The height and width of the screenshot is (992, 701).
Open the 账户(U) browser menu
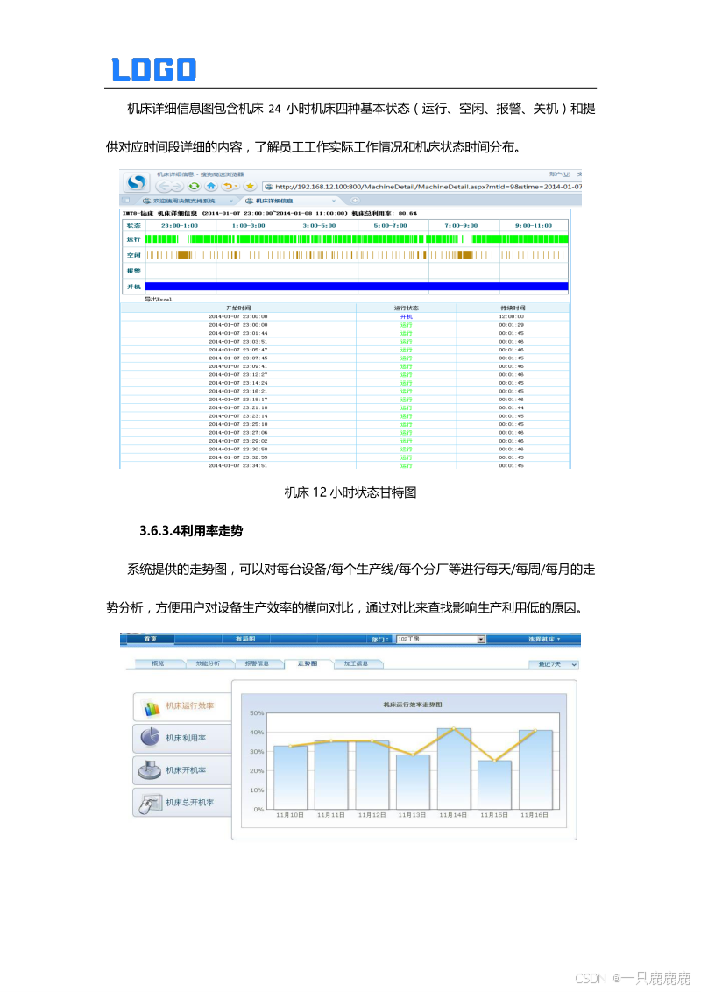560,174
